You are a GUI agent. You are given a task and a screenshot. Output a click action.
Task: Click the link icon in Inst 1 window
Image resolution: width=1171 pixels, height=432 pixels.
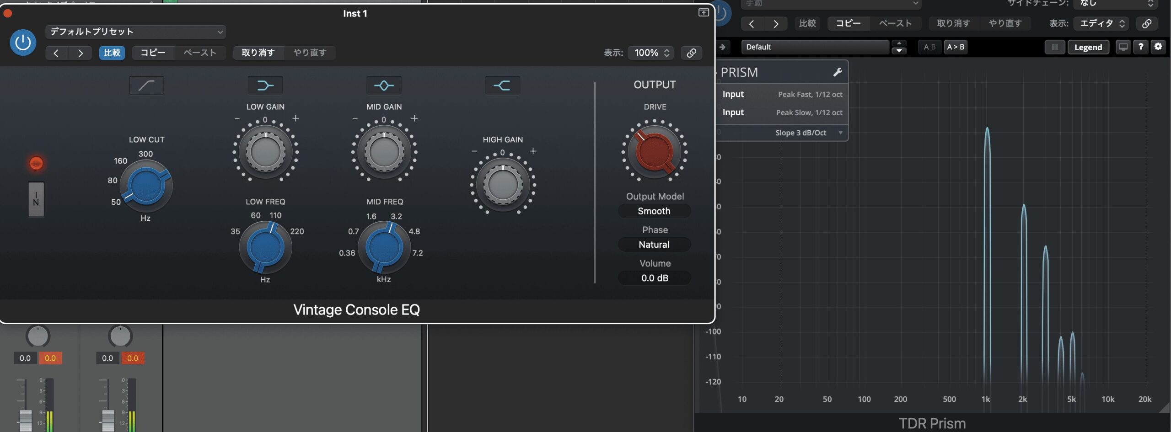tap(691, 53)
